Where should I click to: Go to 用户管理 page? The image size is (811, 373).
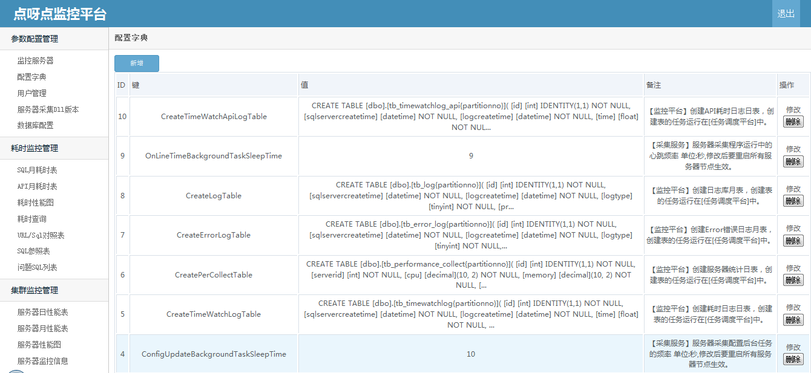32,93
